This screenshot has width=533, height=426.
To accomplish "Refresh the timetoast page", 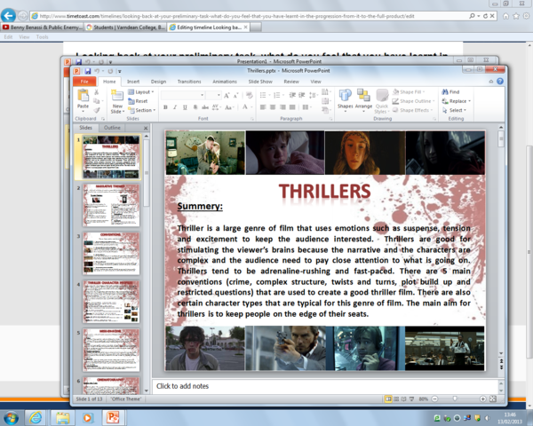I will [x=485, y=16].
